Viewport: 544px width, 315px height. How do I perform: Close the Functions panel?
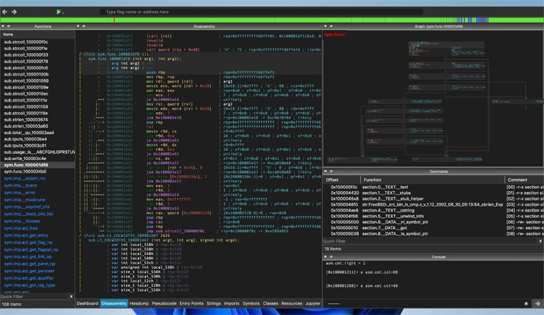coord(3,27)
